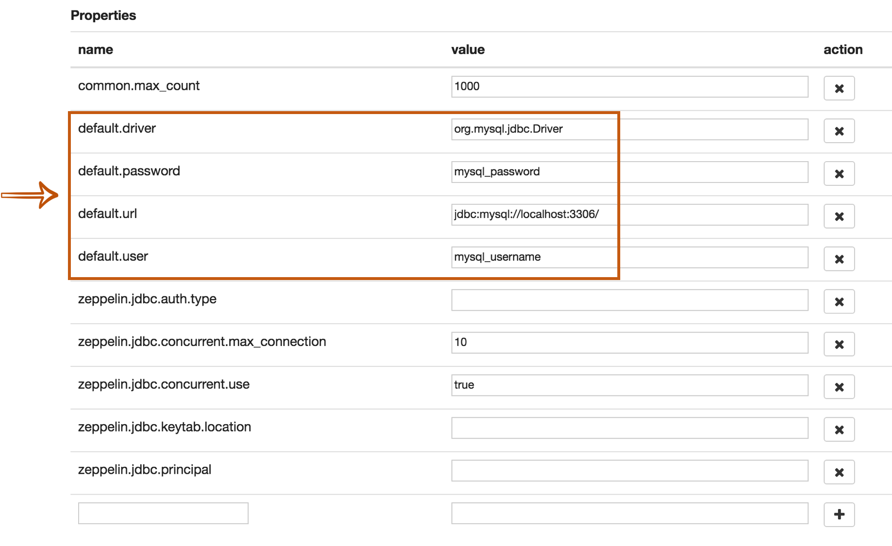Click the common.max_count value field

click(x=629, y=87)
